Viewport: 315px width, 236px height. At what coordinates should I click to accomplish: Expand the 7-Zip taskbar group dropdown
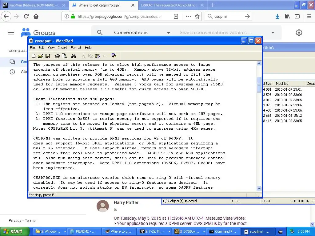169,231
